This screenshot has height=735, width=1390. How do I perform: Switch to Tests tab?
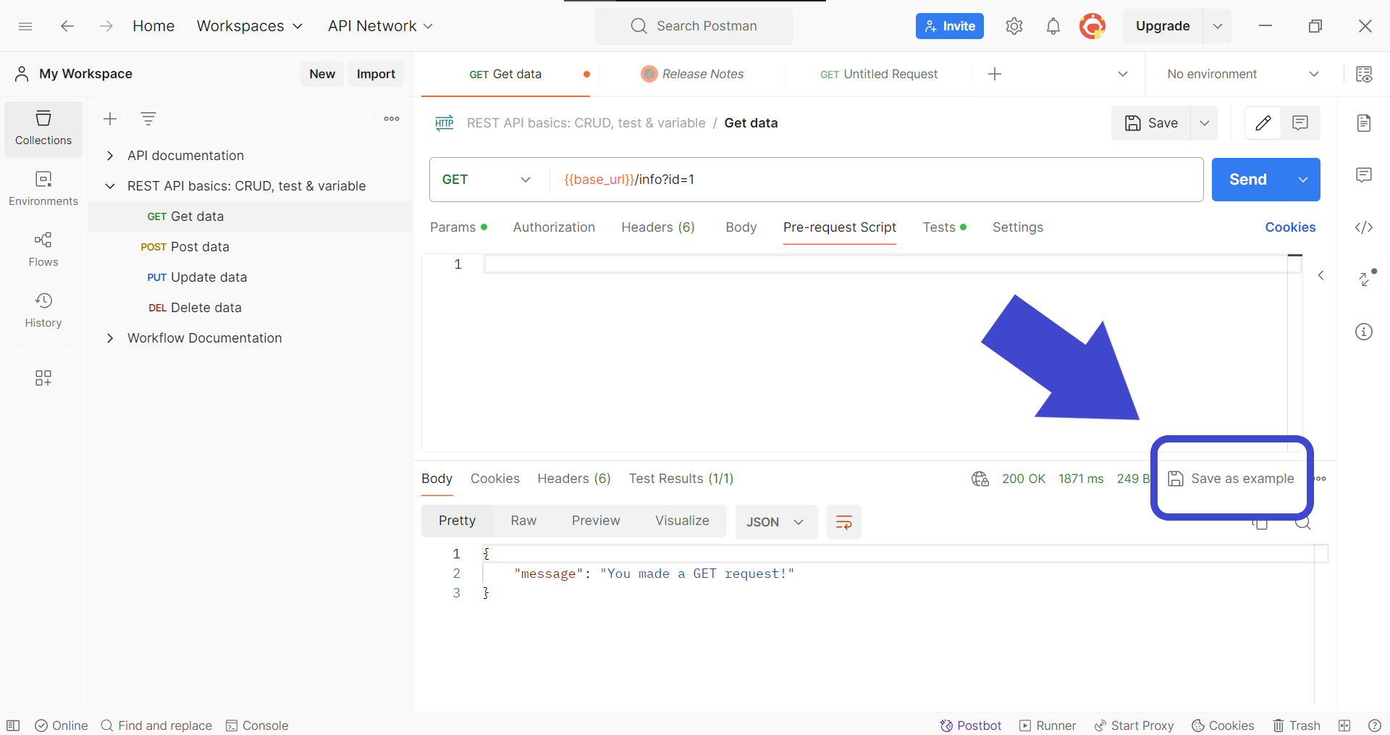pyautogui.click(x=944, y=227)
